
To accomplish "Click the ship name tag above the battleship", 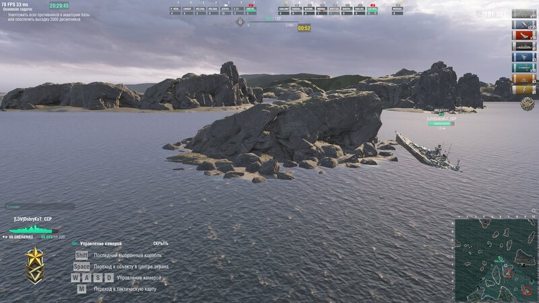I will 441,119.
